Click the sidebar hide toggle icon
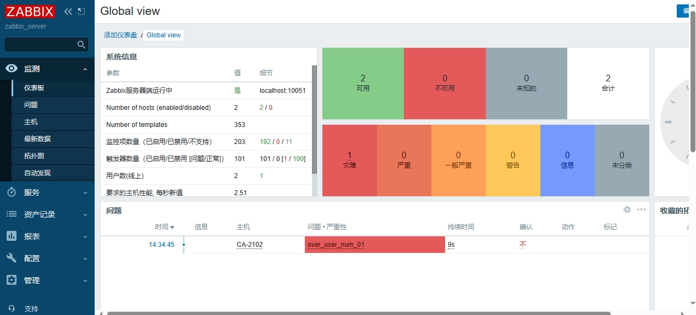The image size is (696, 315). coord(81,12)
